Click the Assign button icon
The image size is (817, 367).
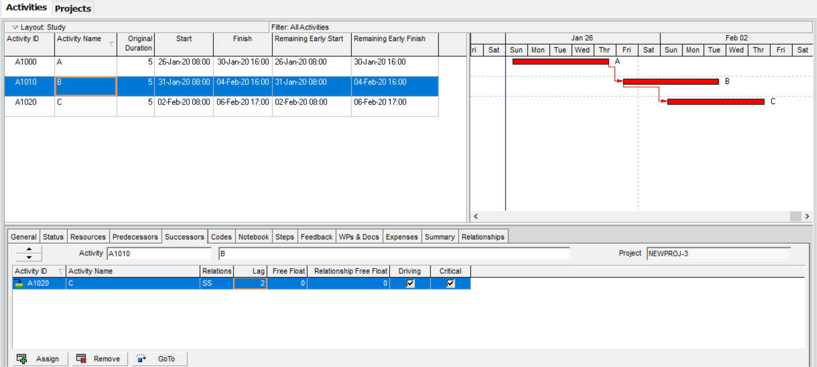click(x=21, y=359)
